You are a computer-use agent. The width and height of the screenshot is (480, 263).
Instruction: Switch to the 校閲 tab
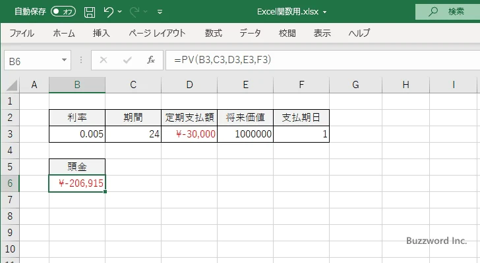click(x=287, y=33)
